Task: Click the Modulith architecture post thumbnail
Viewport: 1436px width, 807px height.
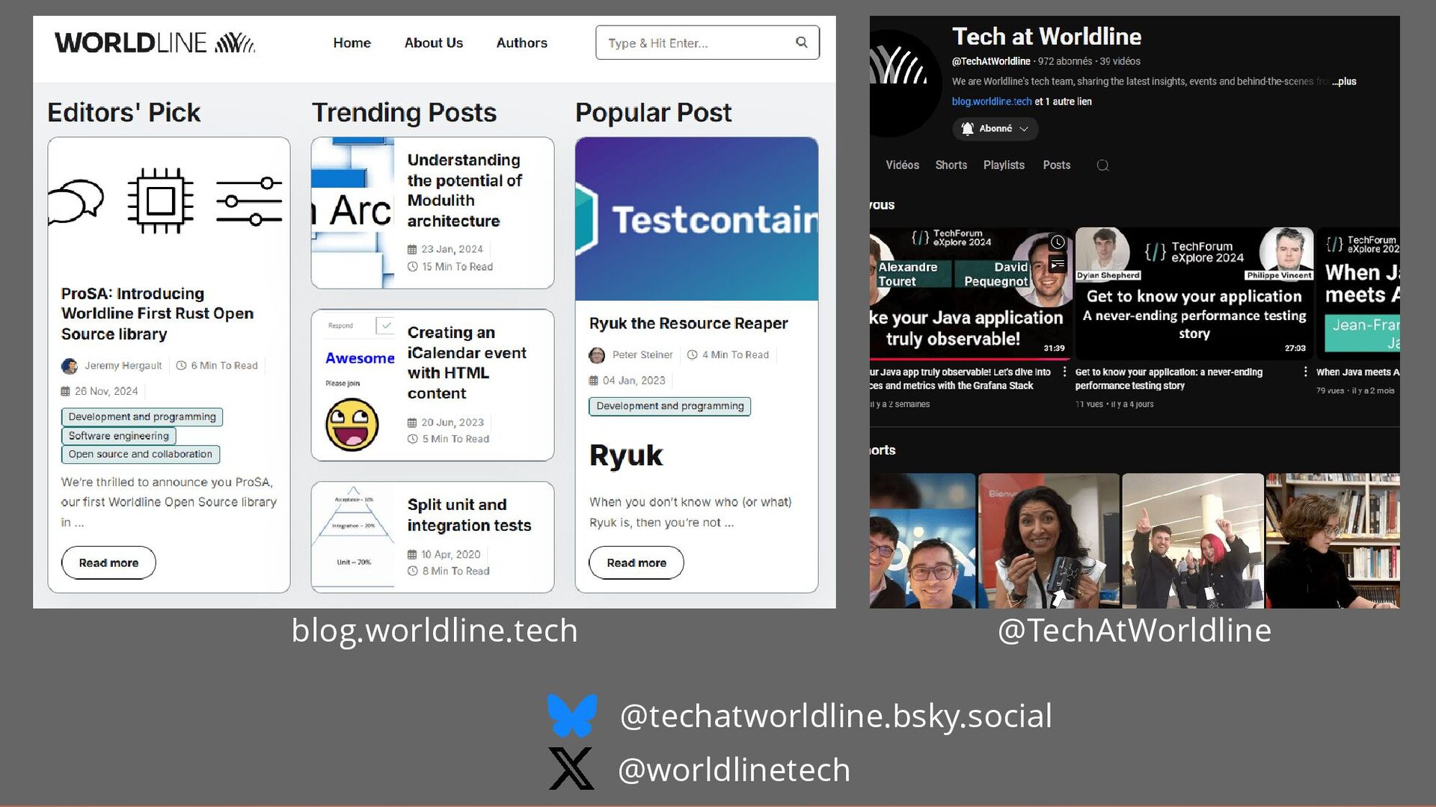Action: coord(352,212)
